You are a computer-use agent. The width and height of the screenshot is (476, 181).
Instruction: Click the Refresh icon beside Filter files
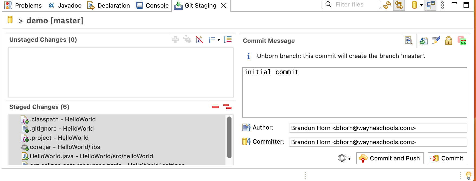pyautogui.click(x=387, y=5)
